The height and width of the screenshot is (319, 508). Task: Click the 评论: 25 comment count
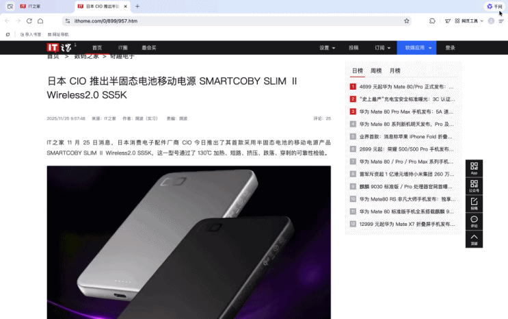[322, 118]
